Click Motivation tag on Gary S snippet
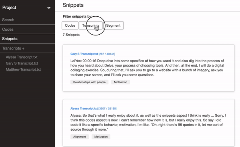 (121, 82)
